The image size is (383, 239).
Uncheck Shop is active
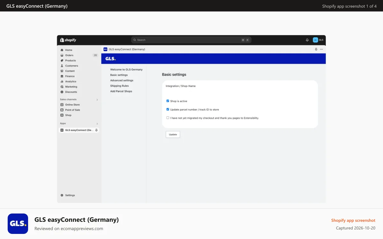coord(168,101)
